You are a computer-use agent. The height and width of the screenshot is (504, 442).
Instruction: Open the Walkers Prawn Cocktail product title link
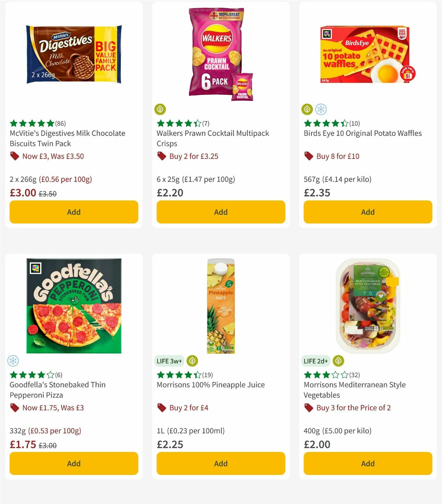click(213, 138)
